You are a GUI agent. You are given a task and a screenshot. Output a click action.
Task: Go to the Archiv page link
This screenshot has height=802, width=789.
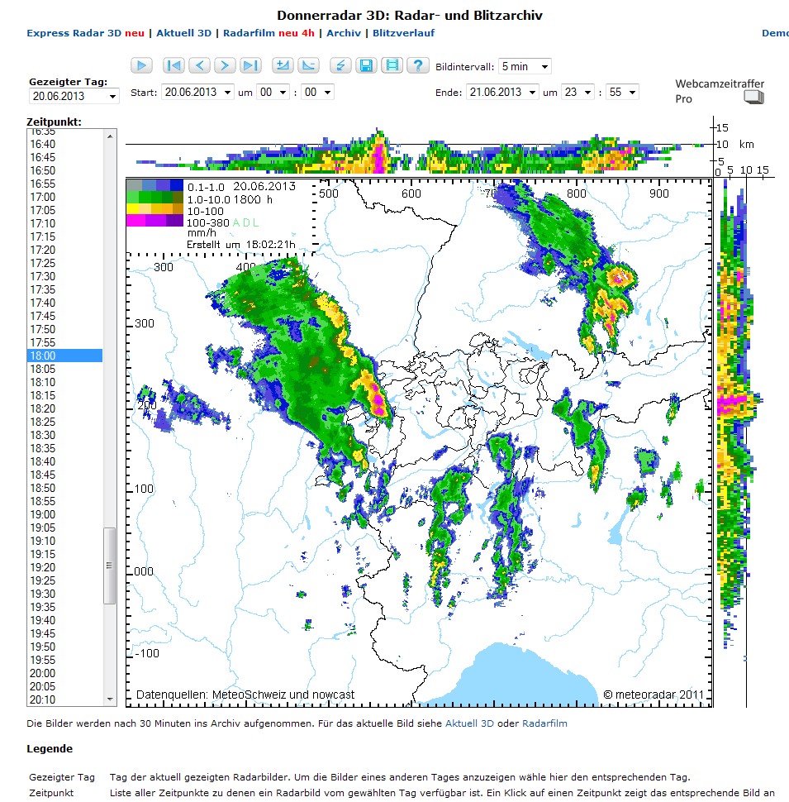[344, 33]
